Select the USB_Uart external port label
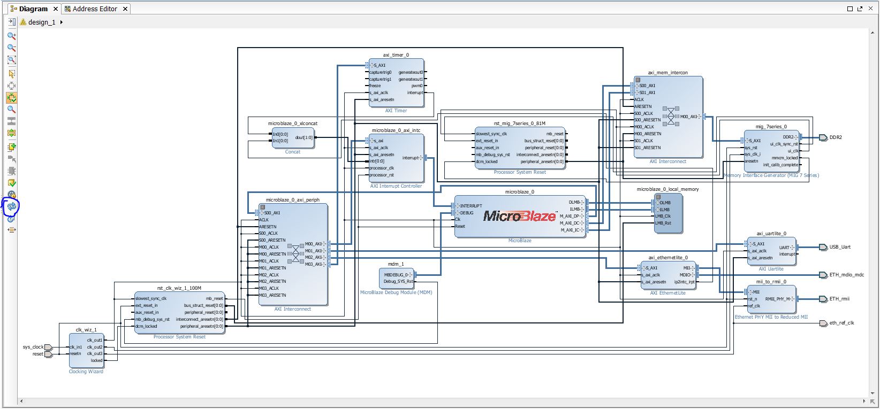Screen dimensions: 880x409 [x=840, y=247]
